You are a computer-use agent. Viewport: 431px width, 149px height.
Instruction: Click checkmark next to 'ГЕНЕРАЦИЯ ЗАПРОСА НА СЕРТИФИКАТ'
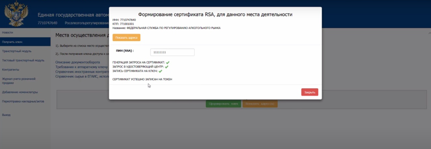click(x=168, y=63)
